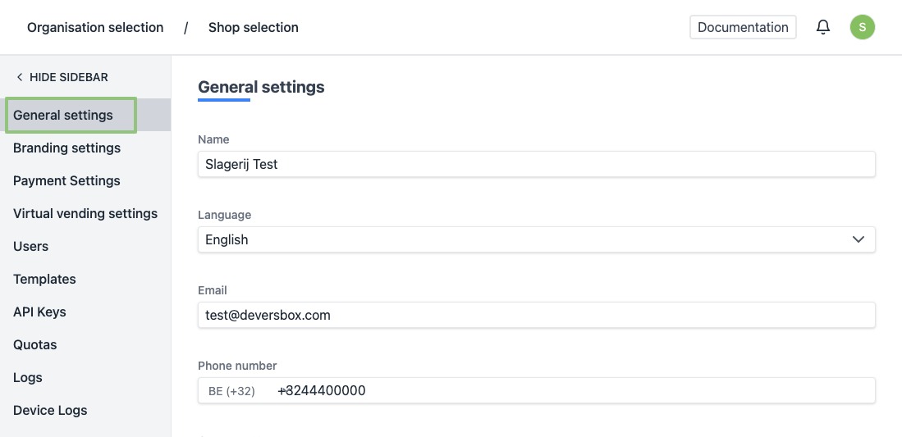
Task: Open Payment Settings in sidebar
Action: pyautogui.click(x=66, y=180)
